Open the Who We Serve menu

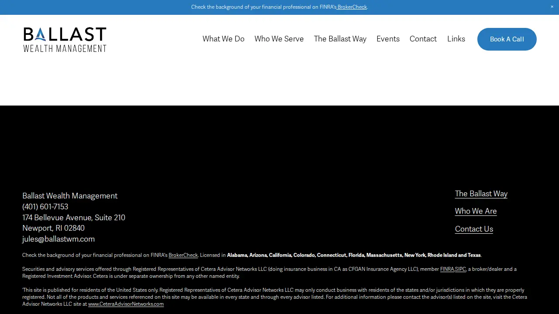[279, 39]
